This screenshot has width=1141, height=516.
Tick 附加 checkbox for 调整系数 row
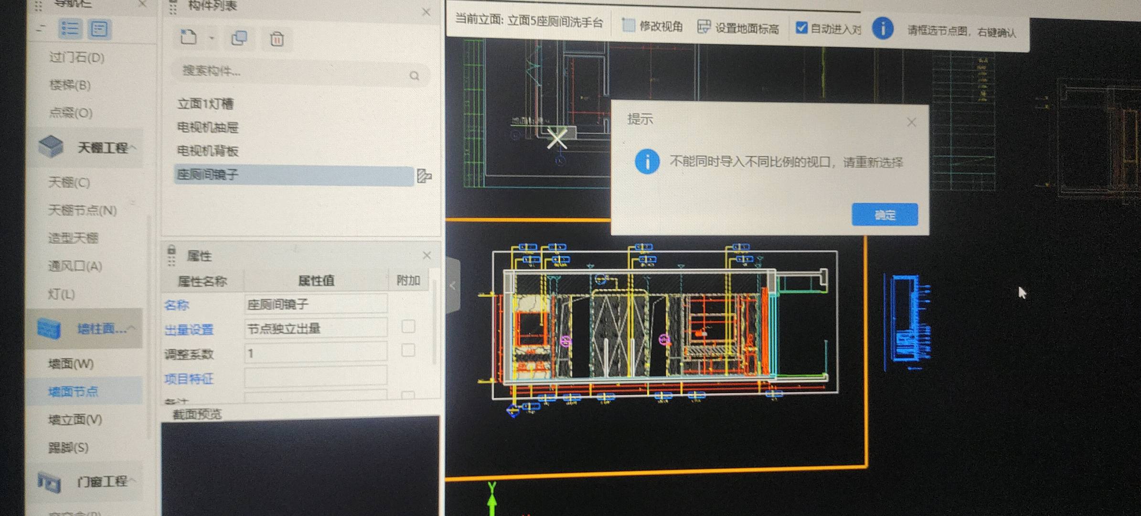408,351
